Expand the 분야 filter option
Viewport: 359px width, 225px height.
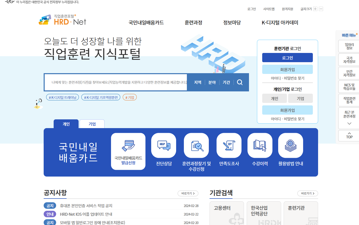tap(212, 82)
